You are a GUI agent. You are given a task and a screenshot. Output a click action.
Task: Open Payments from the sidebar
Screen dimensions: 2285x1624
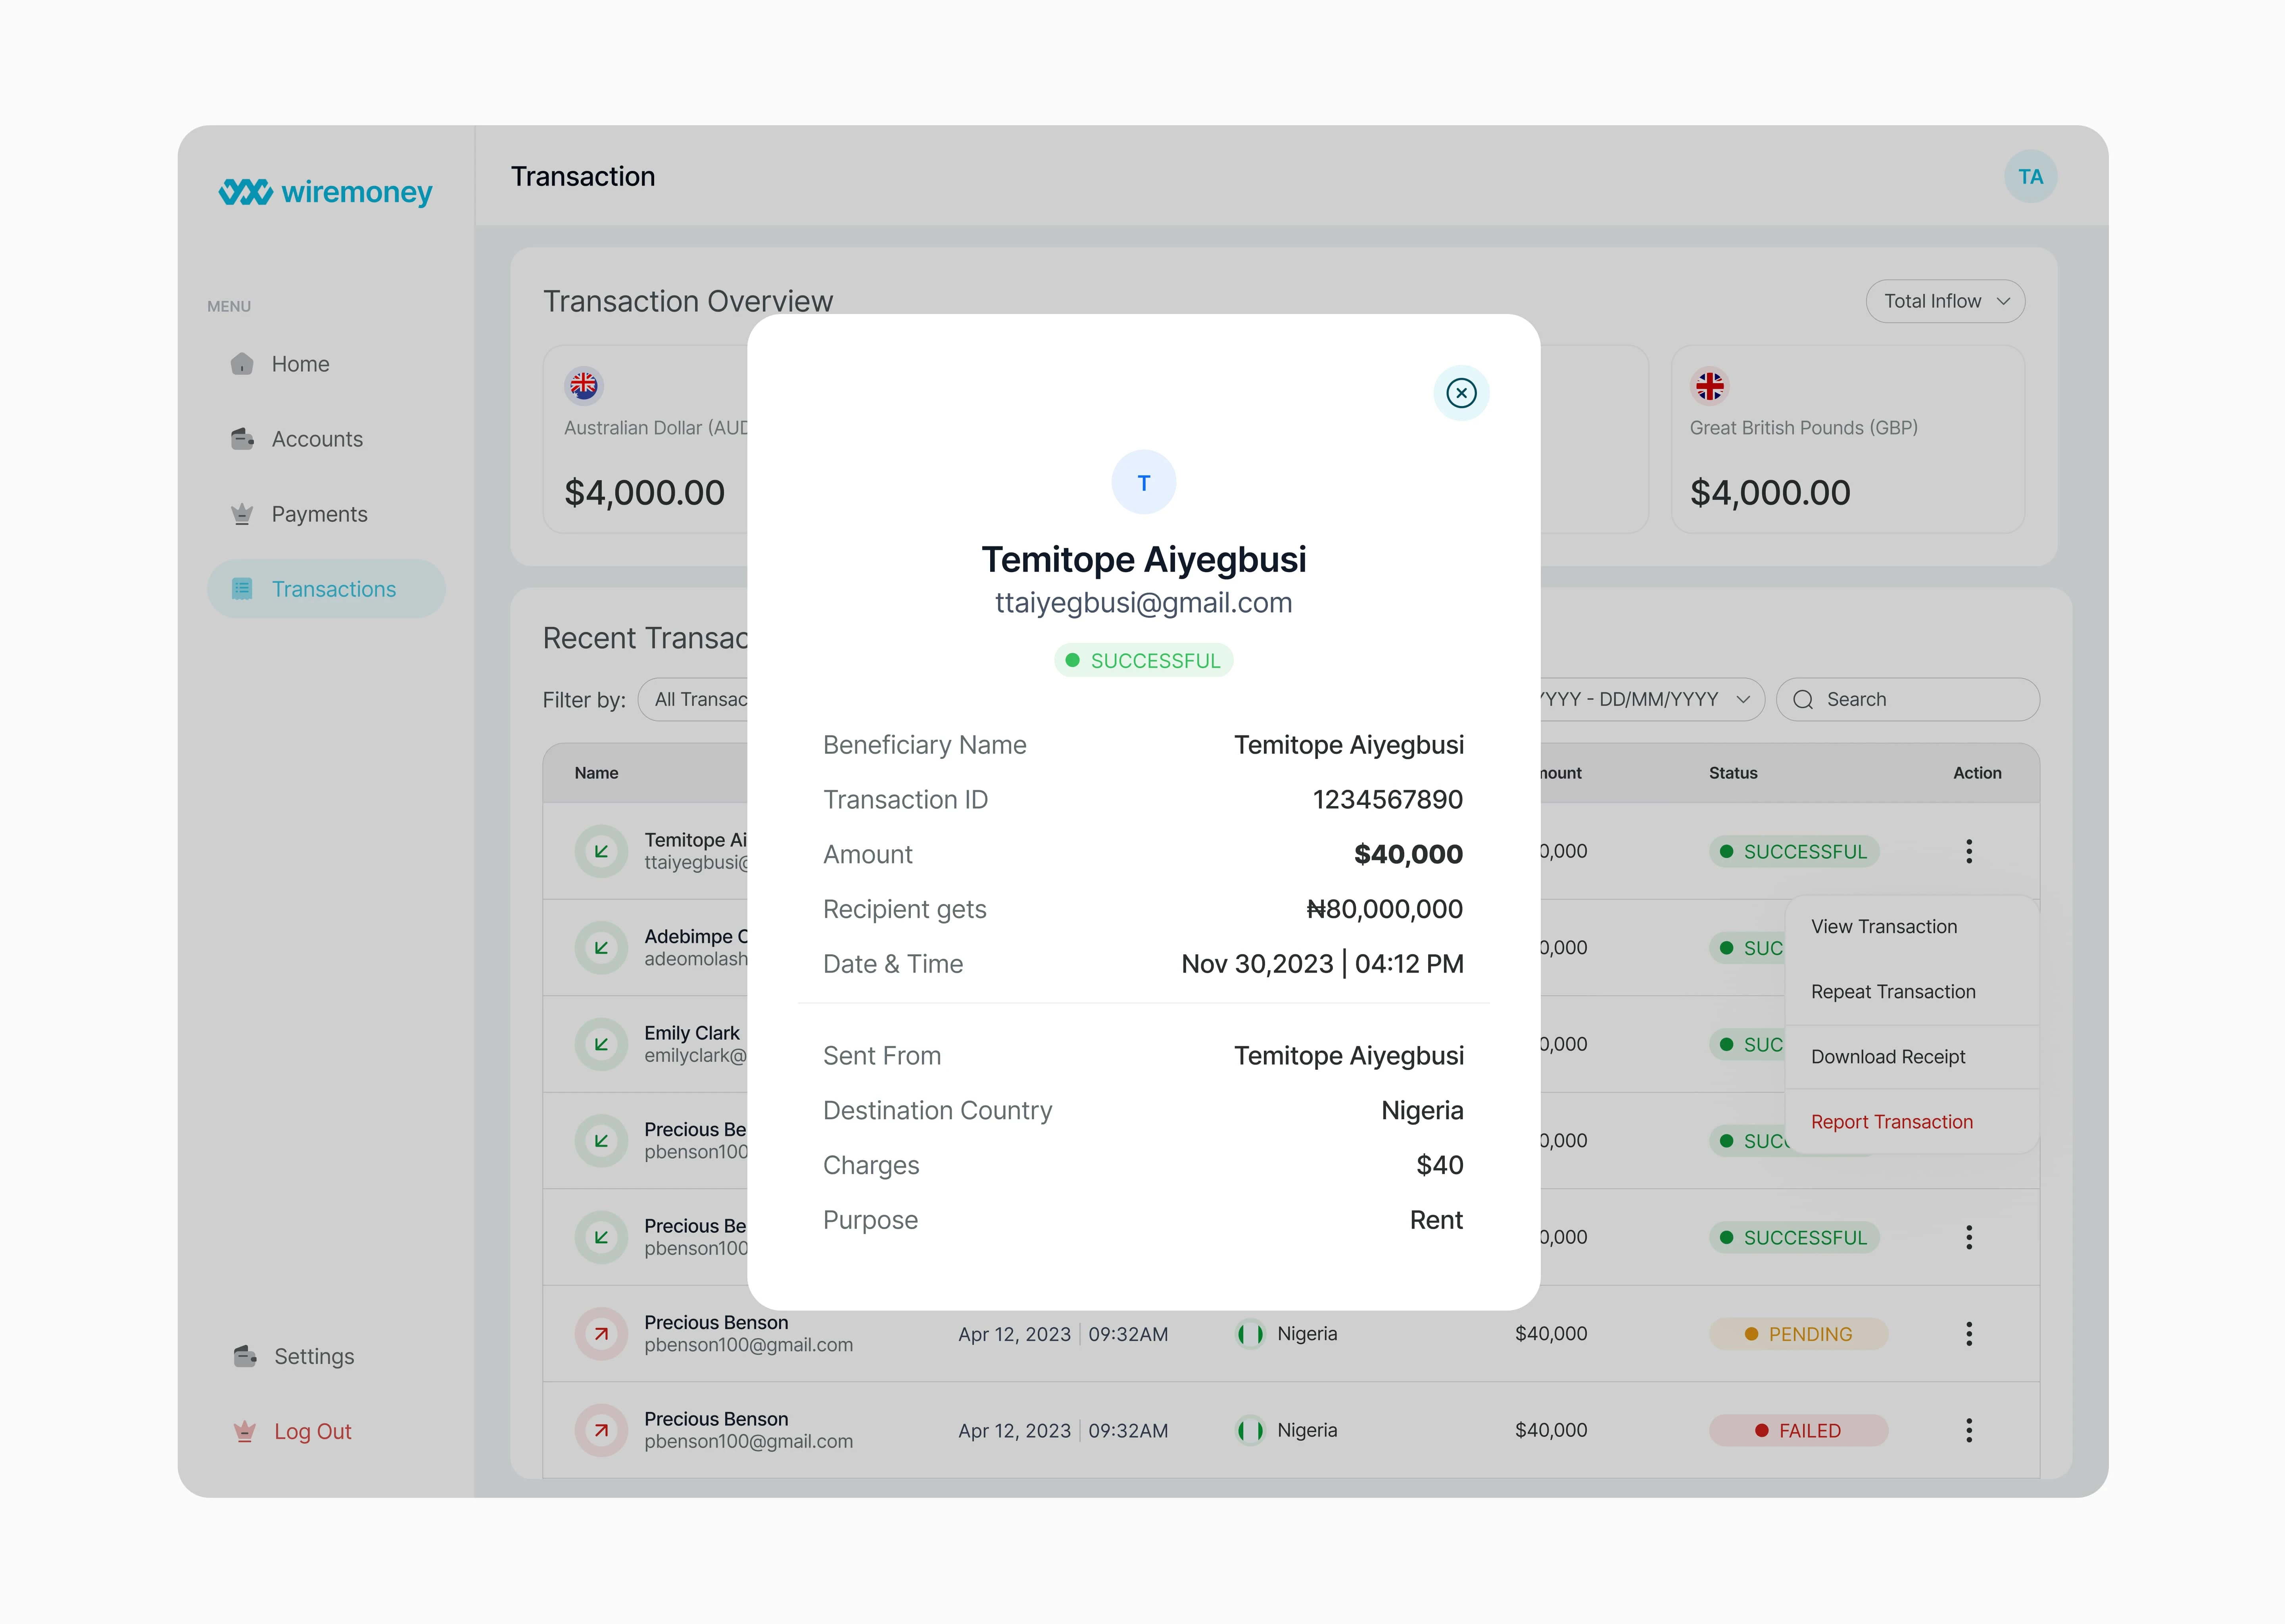326,514
